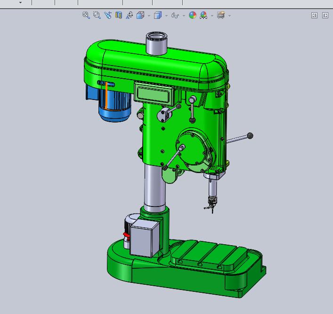333x314 pixels.
Task: Expand the Display Style dropdown arrow
Action: [x=166, y=16]
